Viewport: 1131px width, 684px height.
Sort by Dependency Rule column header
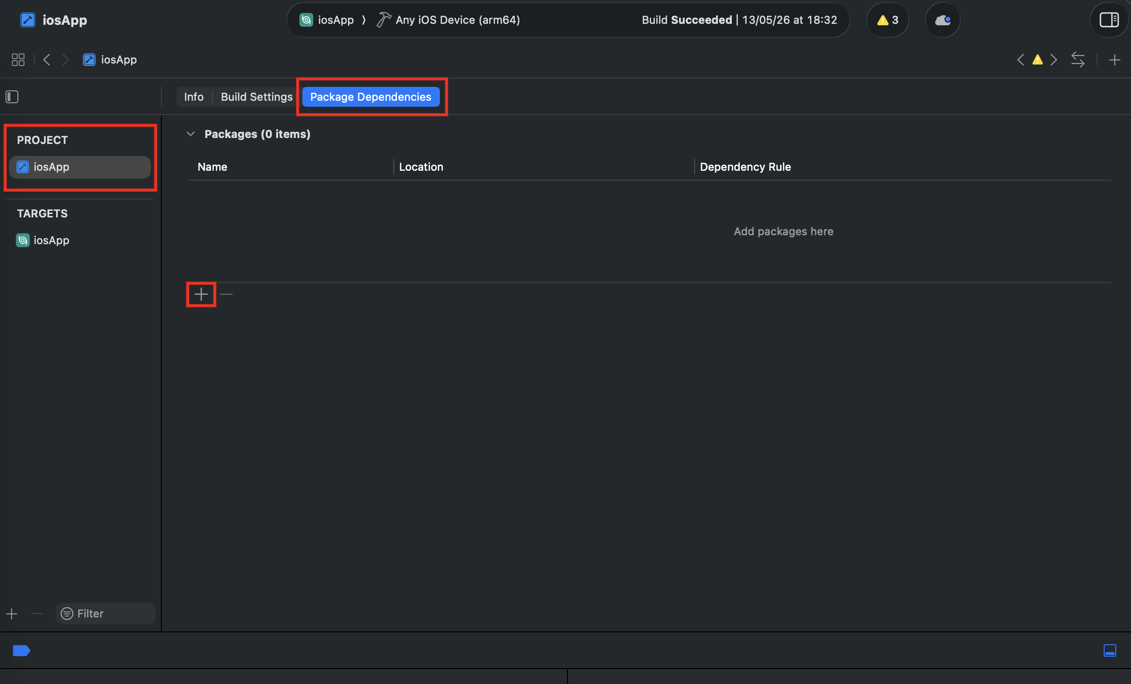coord(745,167)
